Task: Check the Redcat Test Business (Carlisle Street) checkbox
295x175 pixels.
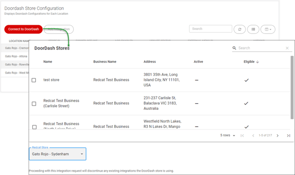Action: pyautogui.click(x=34, y=104)
